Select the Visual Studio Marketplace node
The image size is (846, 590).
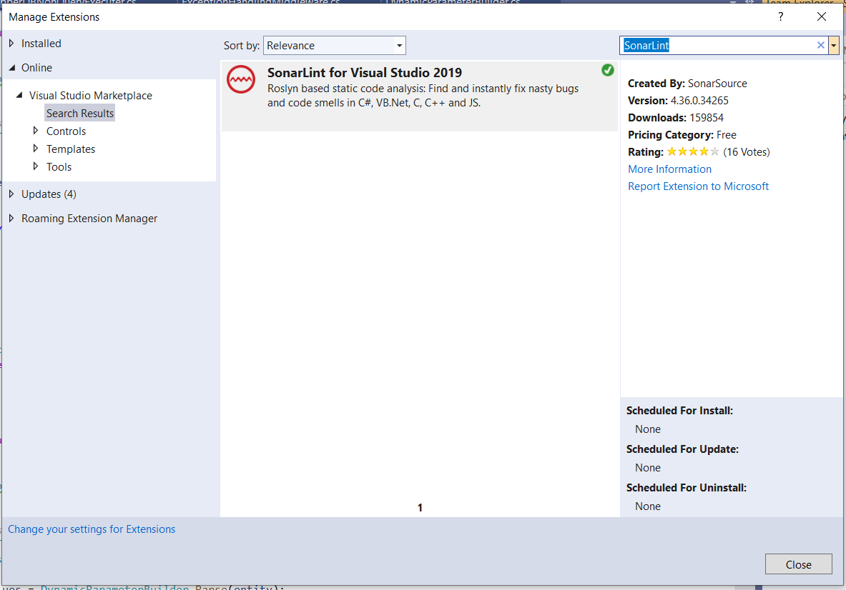90,95
